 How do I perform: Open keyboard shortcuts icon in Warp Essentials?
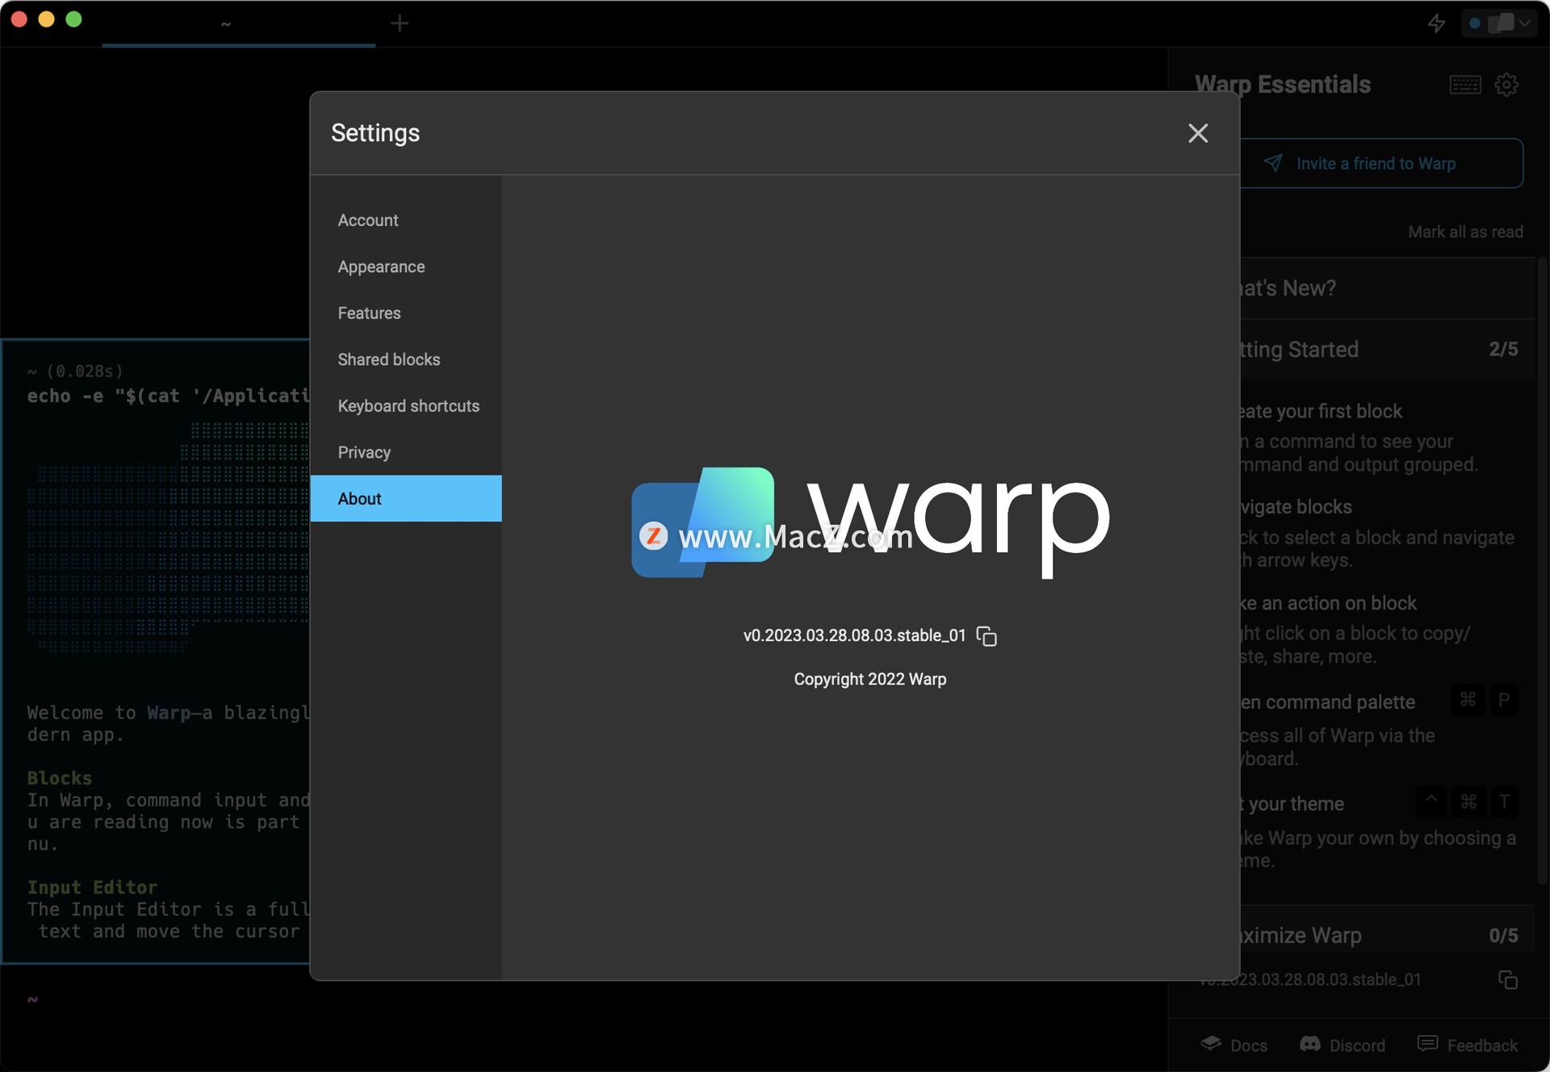tap(1465, 85)
